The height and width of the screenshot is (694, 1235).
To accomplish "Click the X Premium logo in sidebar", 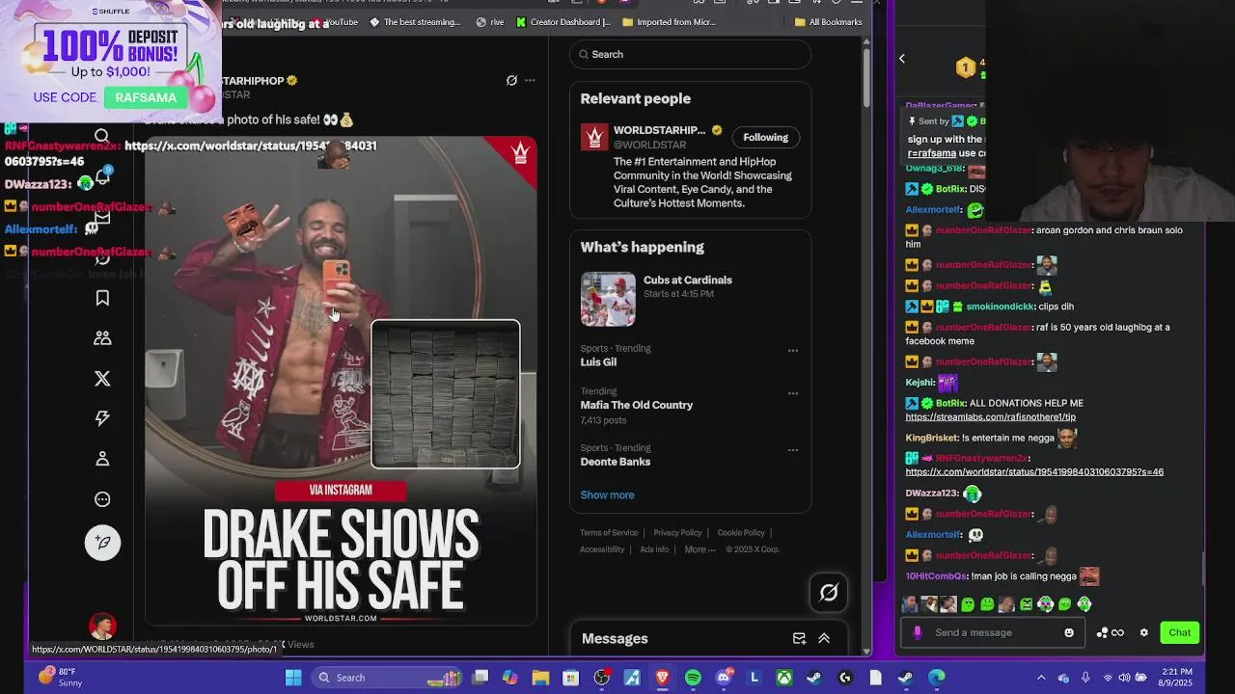I will (x=102, y=379).
